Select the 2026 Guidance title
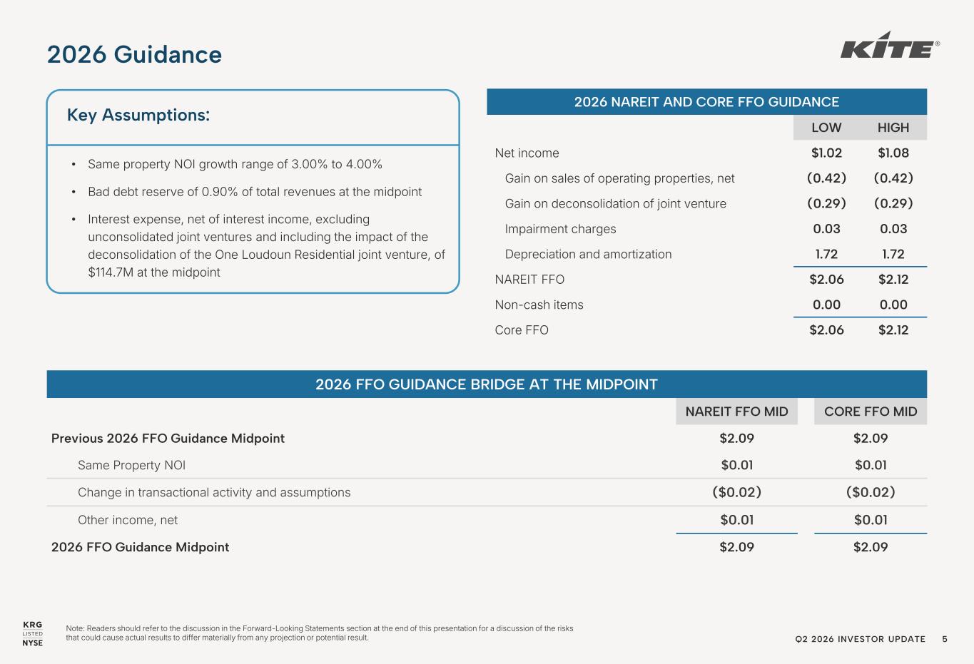974x664 pixels. pyautogui.click(x=134, y=55)
